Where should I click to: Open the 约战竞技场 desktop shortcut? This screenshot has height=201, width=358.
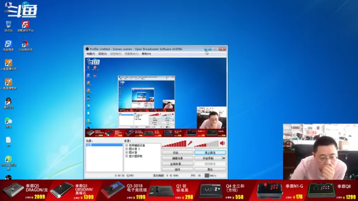(x=26, y=45)
